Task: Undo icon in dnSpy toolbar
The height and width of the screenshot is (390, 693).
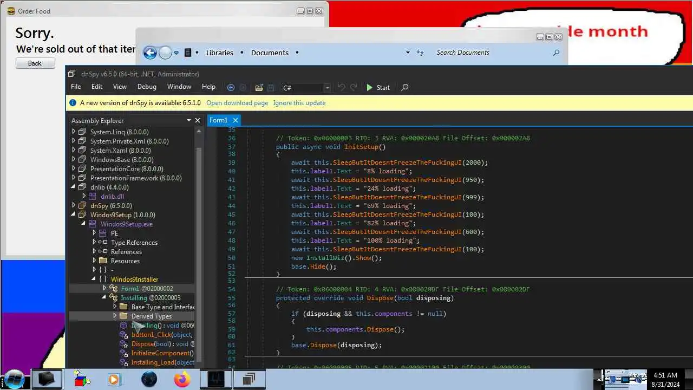Action: tap(341, 87)
